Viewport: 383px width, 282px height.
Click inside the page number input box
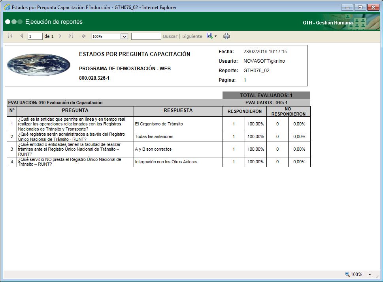(34, 36)
